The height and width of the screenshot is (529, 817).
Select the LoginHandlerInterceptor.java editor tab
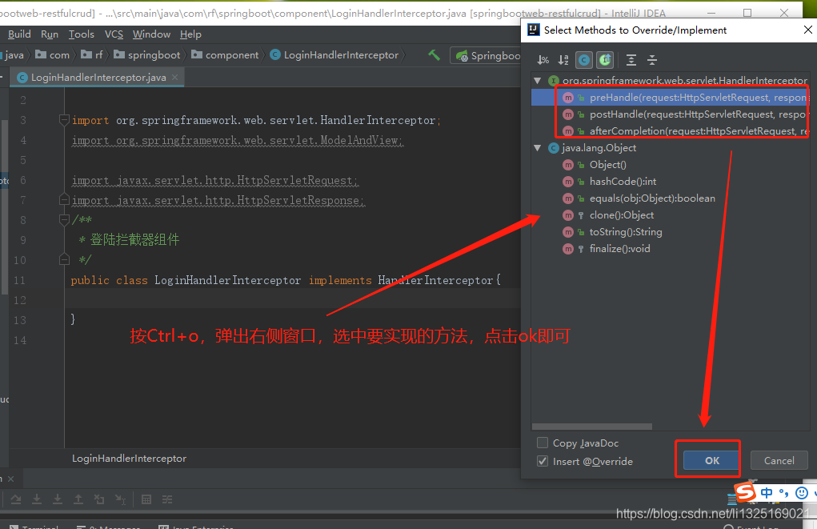pos(98,77)
